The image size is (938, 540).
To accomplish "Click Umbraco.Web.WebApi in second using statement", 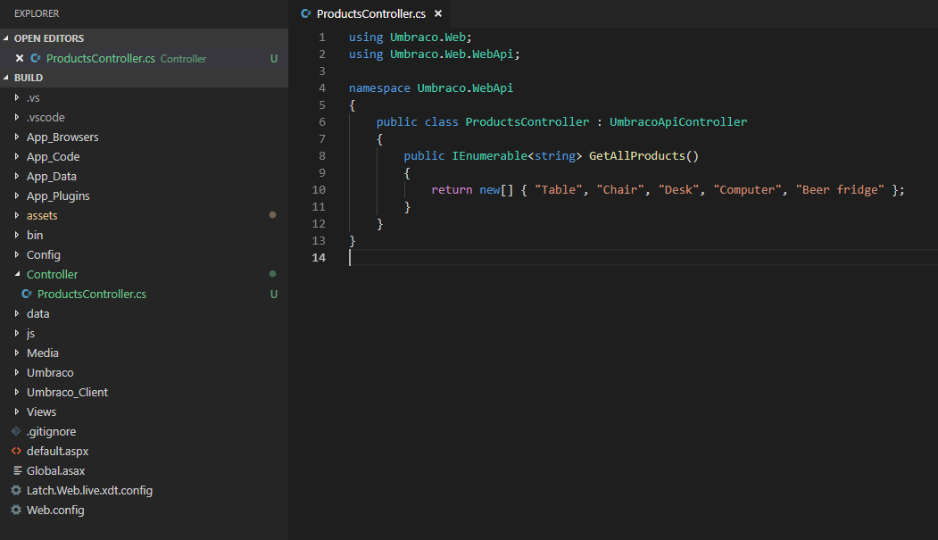I will click(451, 54).
